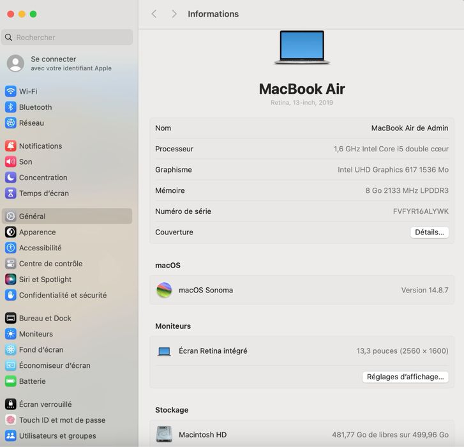Click the Touch ID fingerprint icon
Viewport: 464px width, 447px height.
pos(11,420)
